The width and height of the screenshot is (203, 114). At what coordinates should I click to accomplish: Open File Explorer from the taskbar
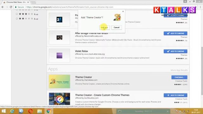point(39,111)
